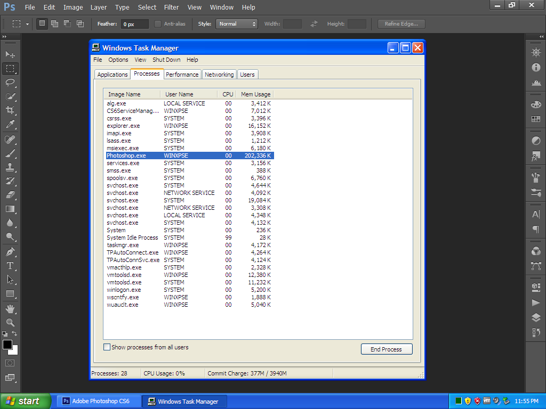546x409 pixels.
Task: Select the Move tool
Action: click(x=10, y=54)
